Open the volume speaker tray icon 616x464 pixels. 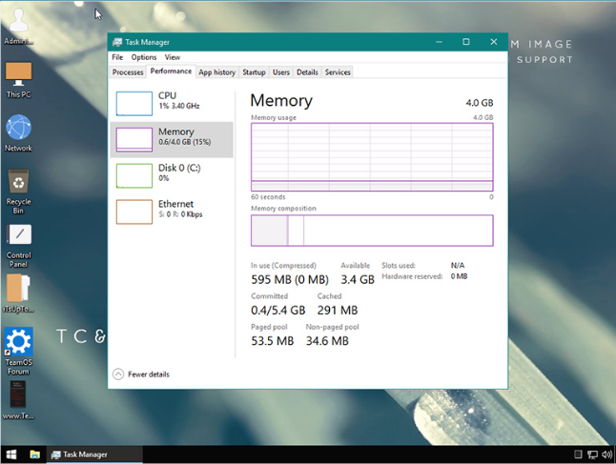point(607,454)
